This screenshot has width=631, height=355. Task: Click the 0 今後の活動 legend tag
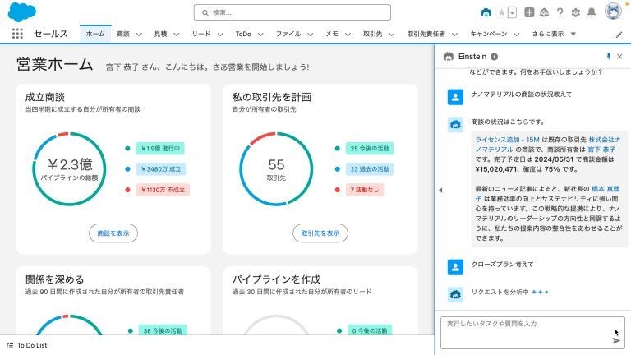(370, 330)
